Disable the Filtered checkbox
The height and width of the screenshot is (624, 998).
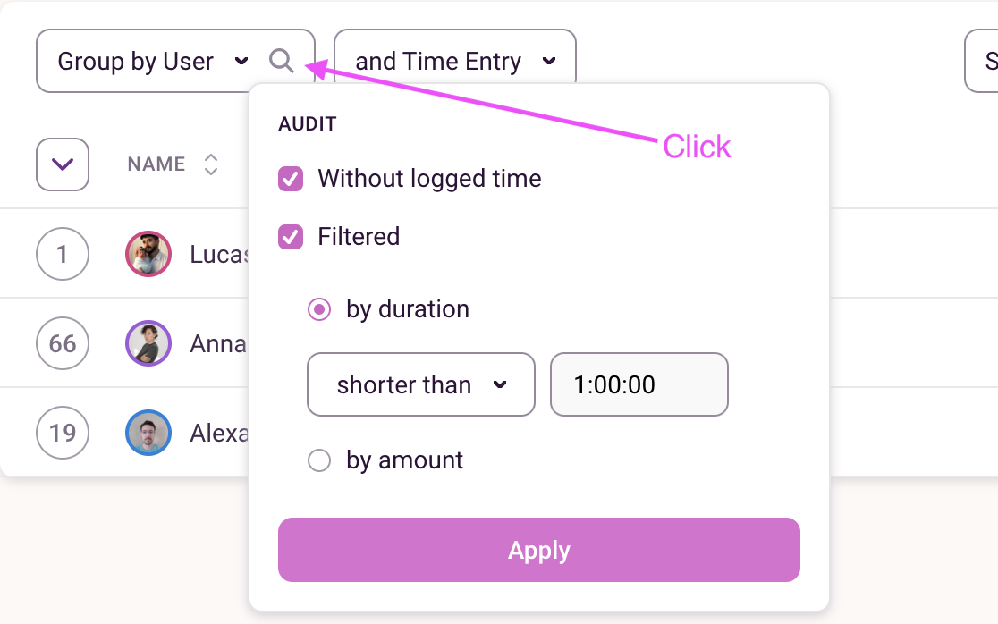290,236
